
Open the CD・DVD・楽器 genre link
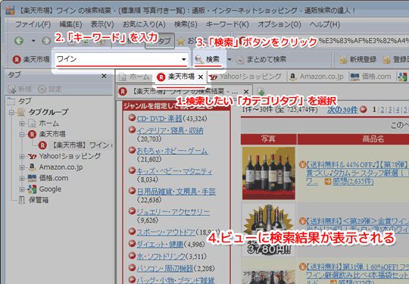pos(159,119)
